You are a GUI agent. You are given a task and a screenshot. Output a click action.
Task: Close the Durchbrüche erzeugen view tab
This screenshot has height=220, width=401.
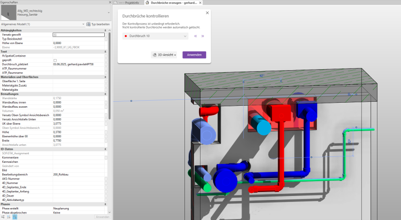[201, 3]
